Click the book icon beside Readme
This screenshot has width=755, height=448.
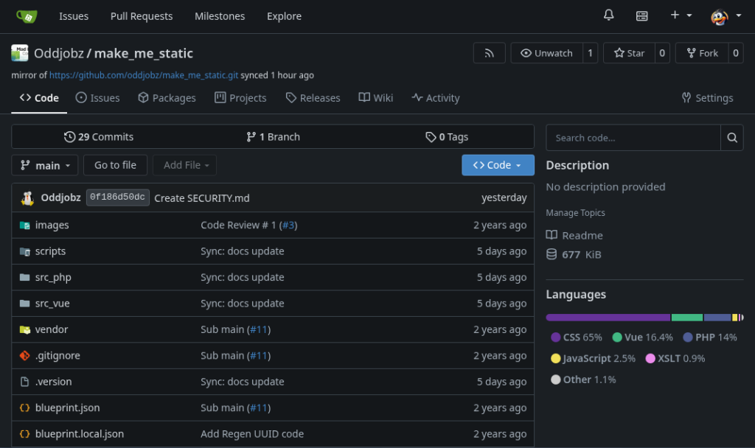552,235
